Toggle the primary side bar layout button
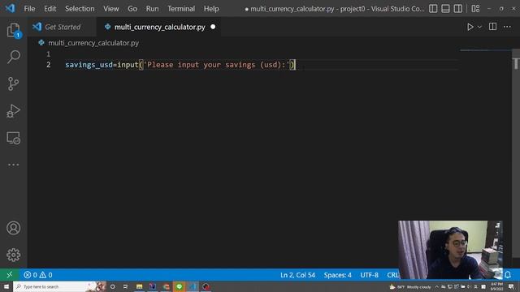The height and width of the screenshot is (292, 520). (433, 9)
